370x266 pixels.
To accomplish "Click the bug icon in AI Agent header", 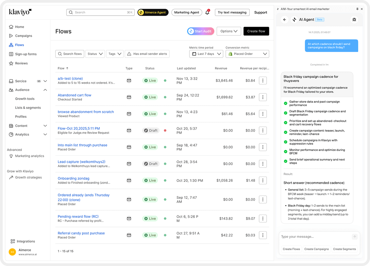I will [x=354, y=20].
